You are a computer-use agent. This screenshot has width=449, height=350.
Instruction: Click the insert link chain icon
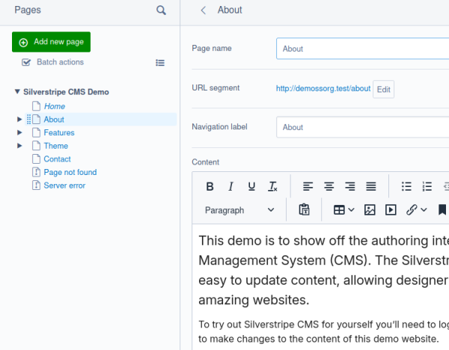coord(412,209)
